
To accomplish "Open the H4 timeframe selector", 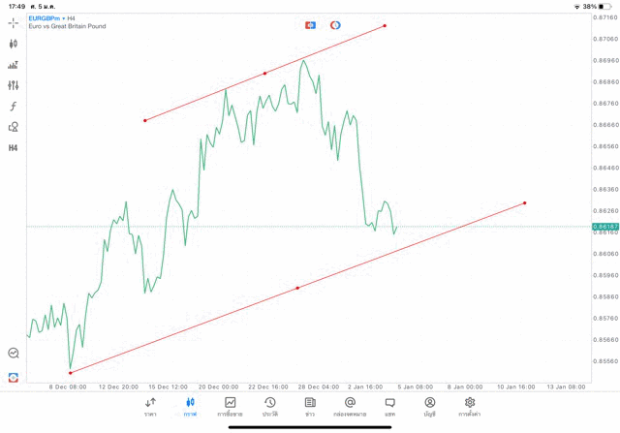I will coord(14,148).
